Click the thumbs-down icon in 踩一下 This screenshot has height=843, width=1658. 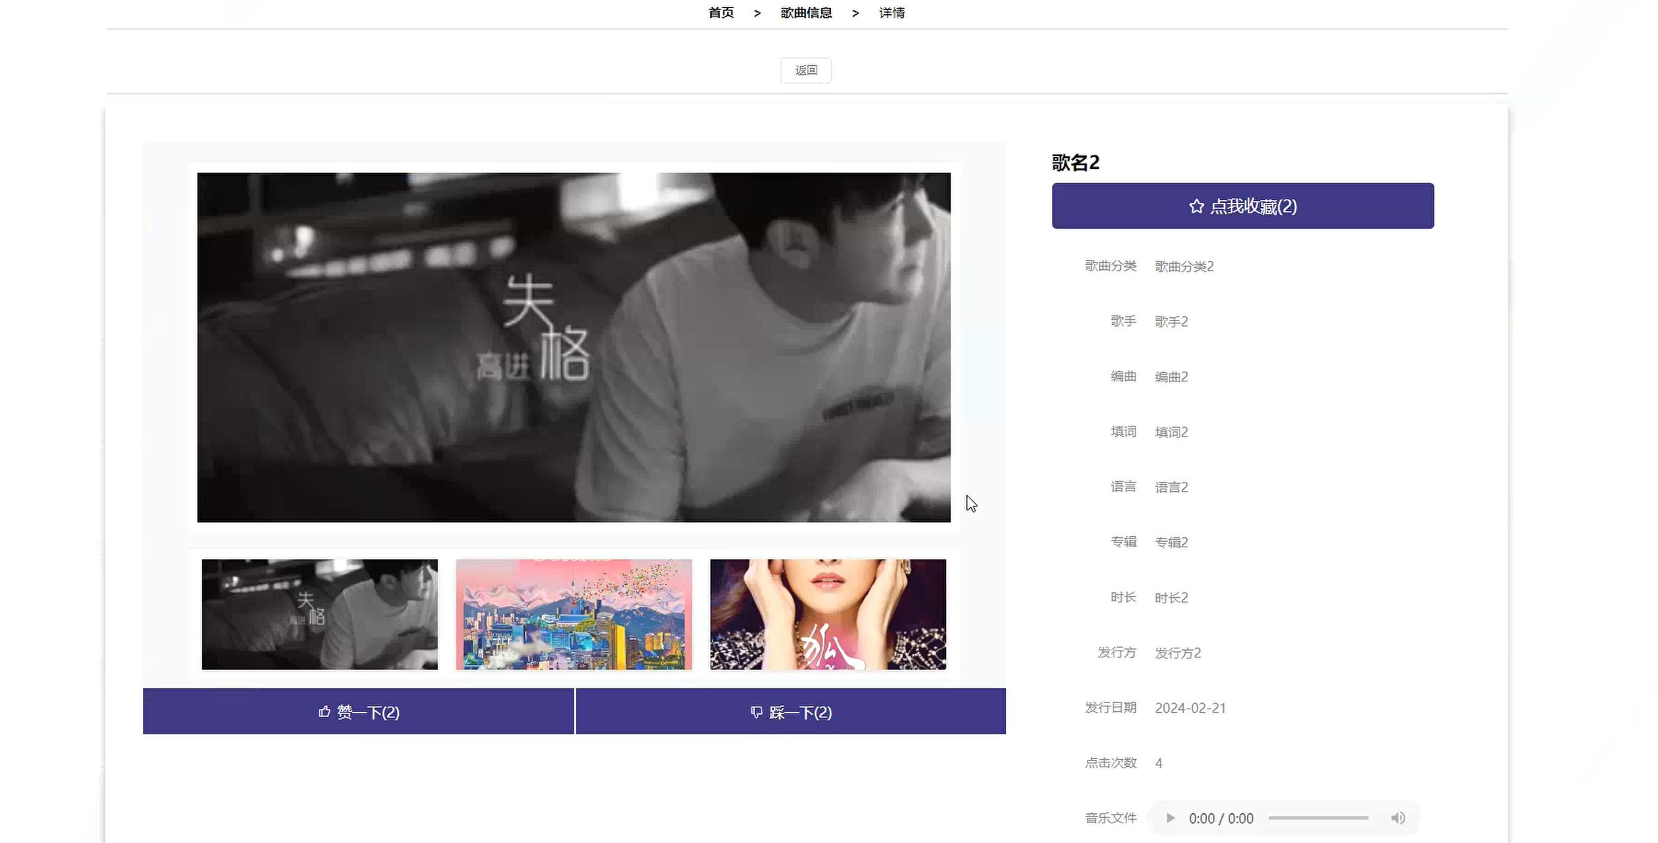point(757,712)
